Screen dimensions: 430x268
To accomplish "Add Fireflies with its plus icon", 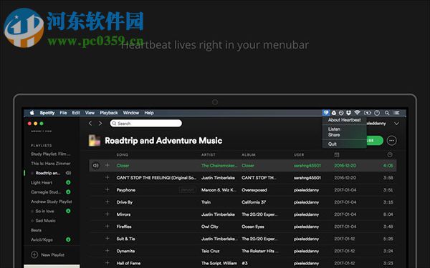I will click(x=107, y=226).
